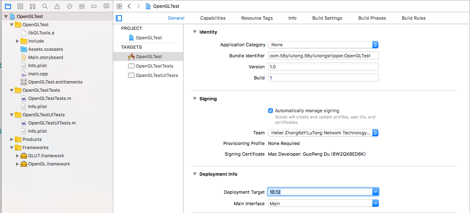Switch to the Build Settings tab

(x=327, y=18)
